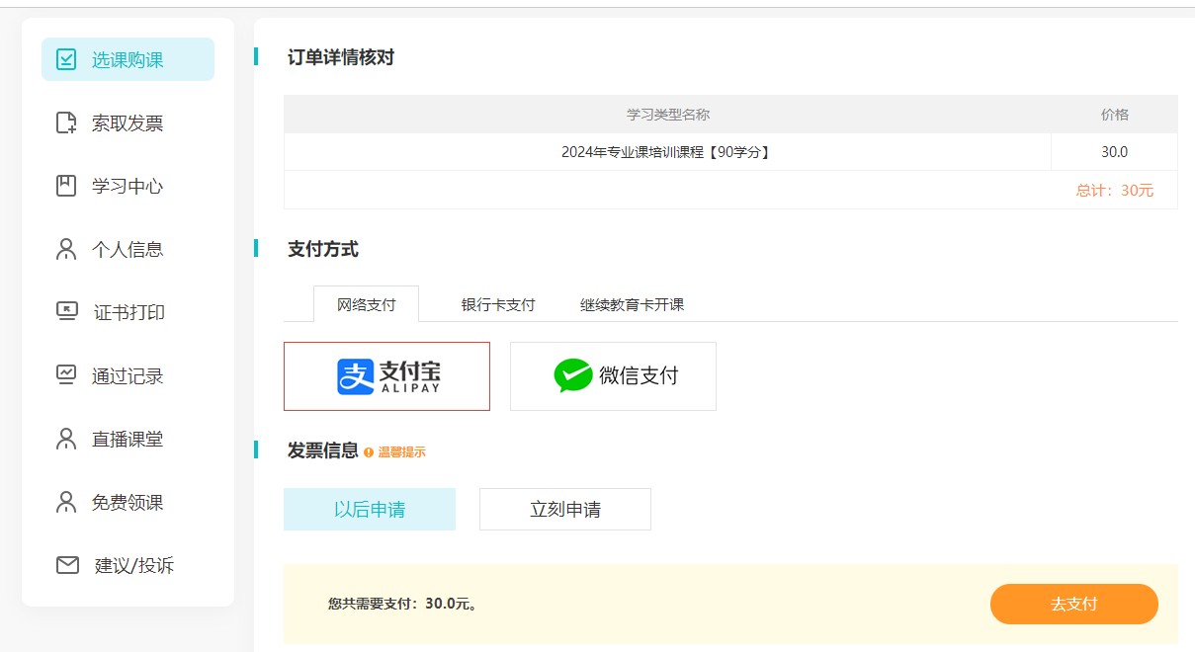This screenshot has height=652, width=1195.
Task: Open 证书打印 sidebar entry
Action: click(x=128, y=312)
